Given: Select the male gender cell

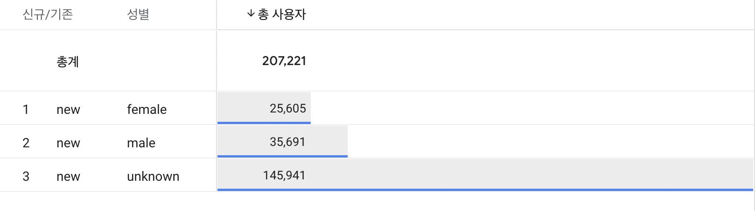Looking at the screenshot, I should pyautogui.click(x=141, y=143).
